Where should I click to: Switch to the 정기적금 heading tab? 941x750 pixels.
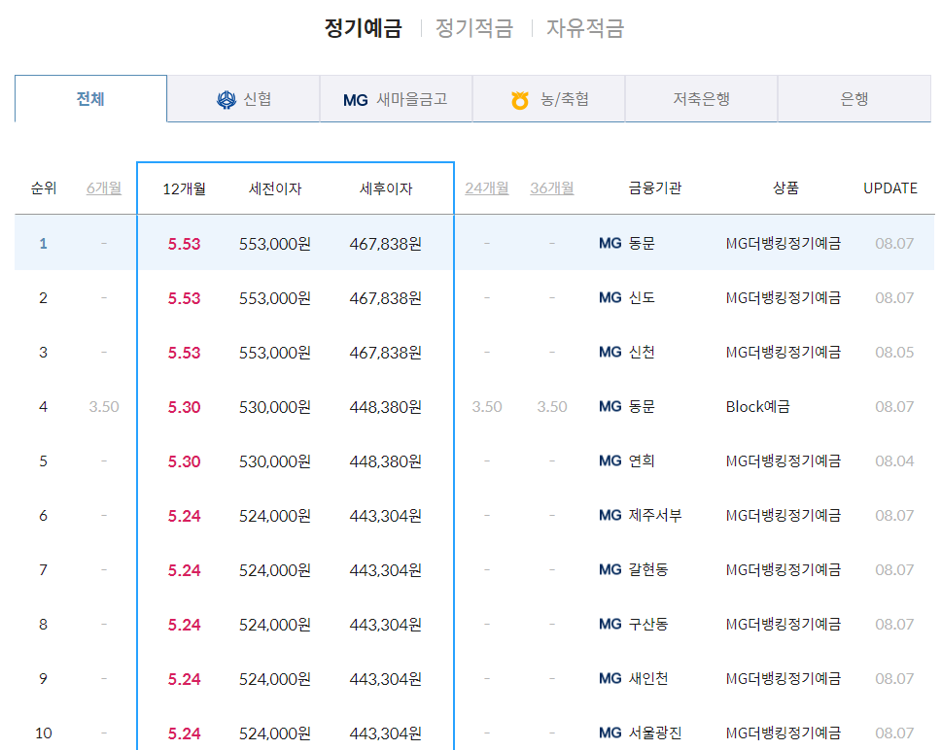pos(474,28)
